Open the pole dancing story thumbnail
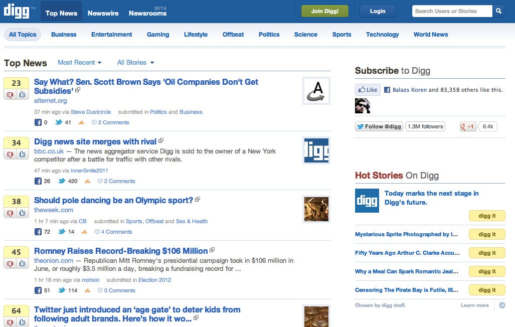 click(x=316, y=209)
